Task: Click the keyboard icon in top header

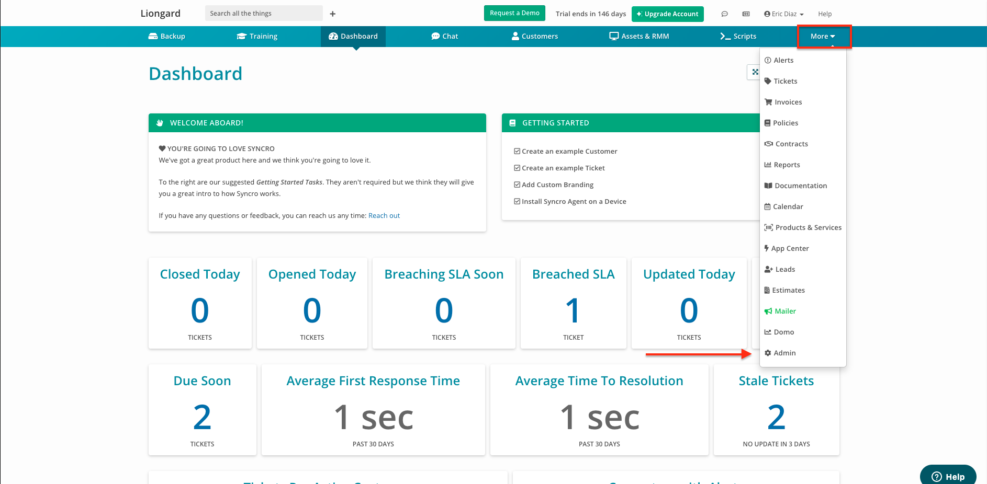Action: pos(746,14)
